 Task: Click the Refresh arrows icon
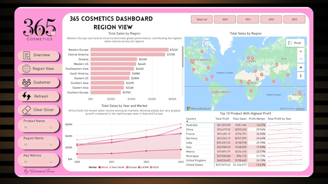pyautogui.click(x=27, y=96)
